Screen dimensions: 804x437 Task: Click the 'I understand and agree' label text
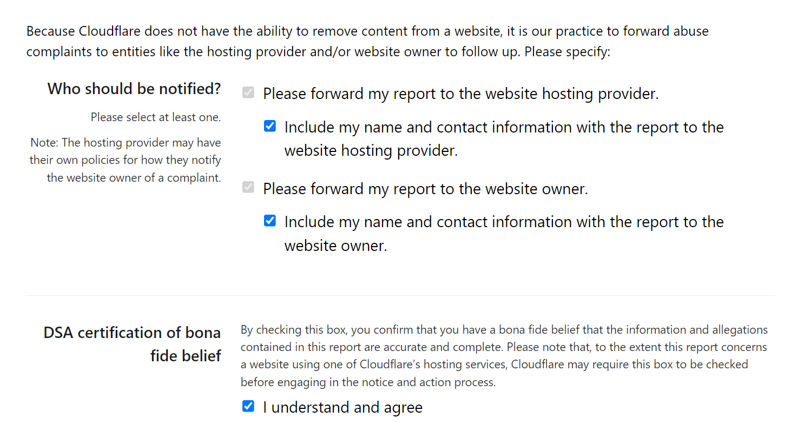tap(342, 407)
